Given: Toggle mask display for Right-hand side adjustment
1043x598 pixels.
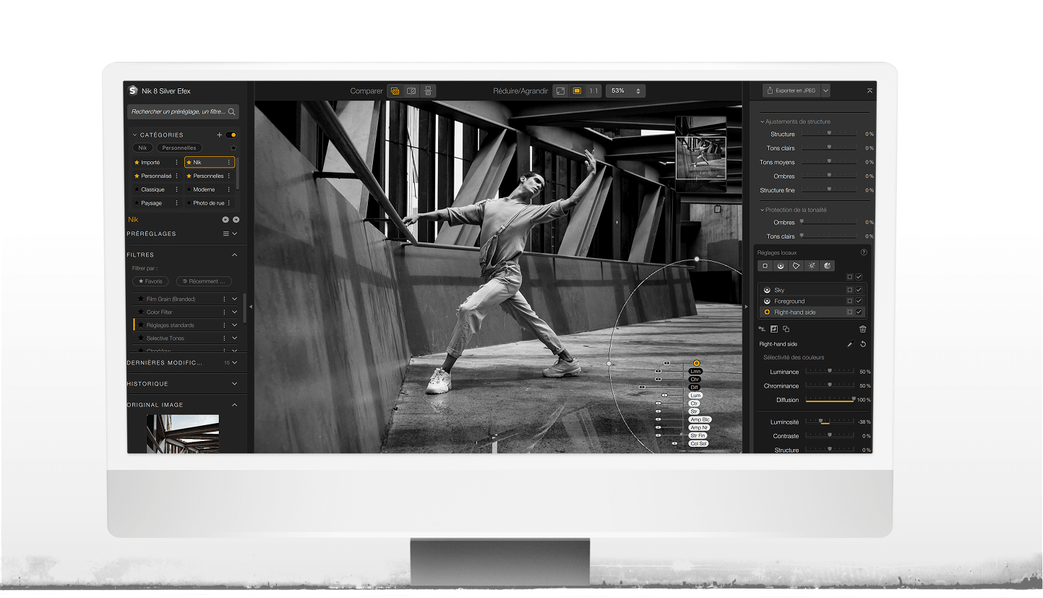Looking at the screenshot, I should [x=850, y=312].
